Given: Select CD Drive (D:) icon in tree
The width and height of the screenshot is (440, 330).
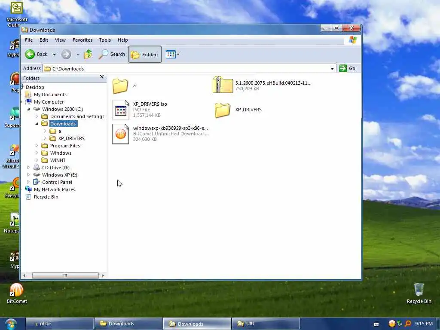Looking at the screenshot, I should coord(37,168).
